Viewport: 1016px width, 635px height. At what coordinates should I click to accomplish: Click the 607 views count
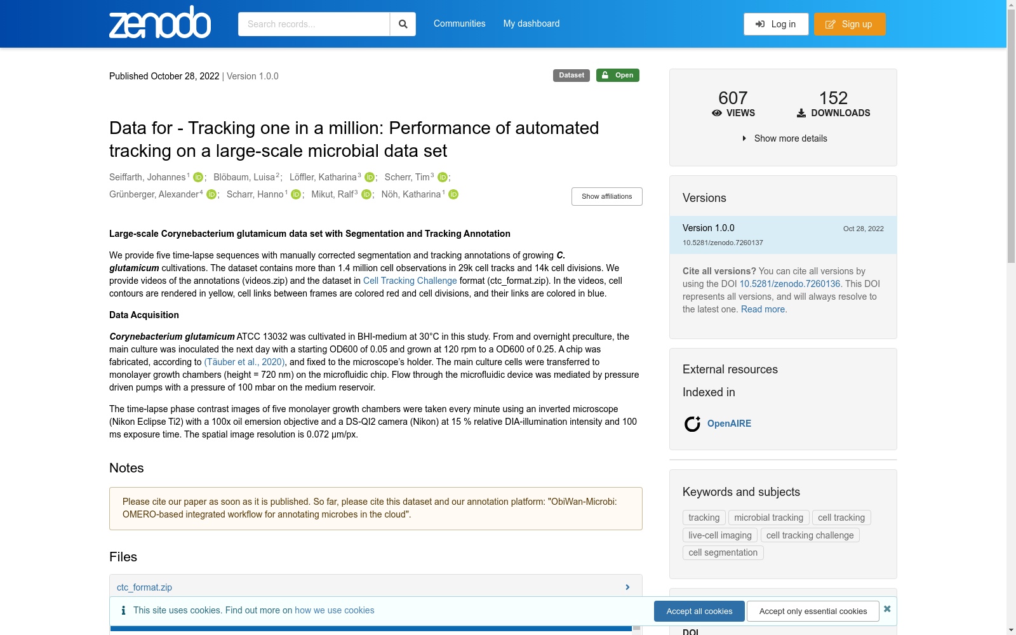[x=733, y=98]
